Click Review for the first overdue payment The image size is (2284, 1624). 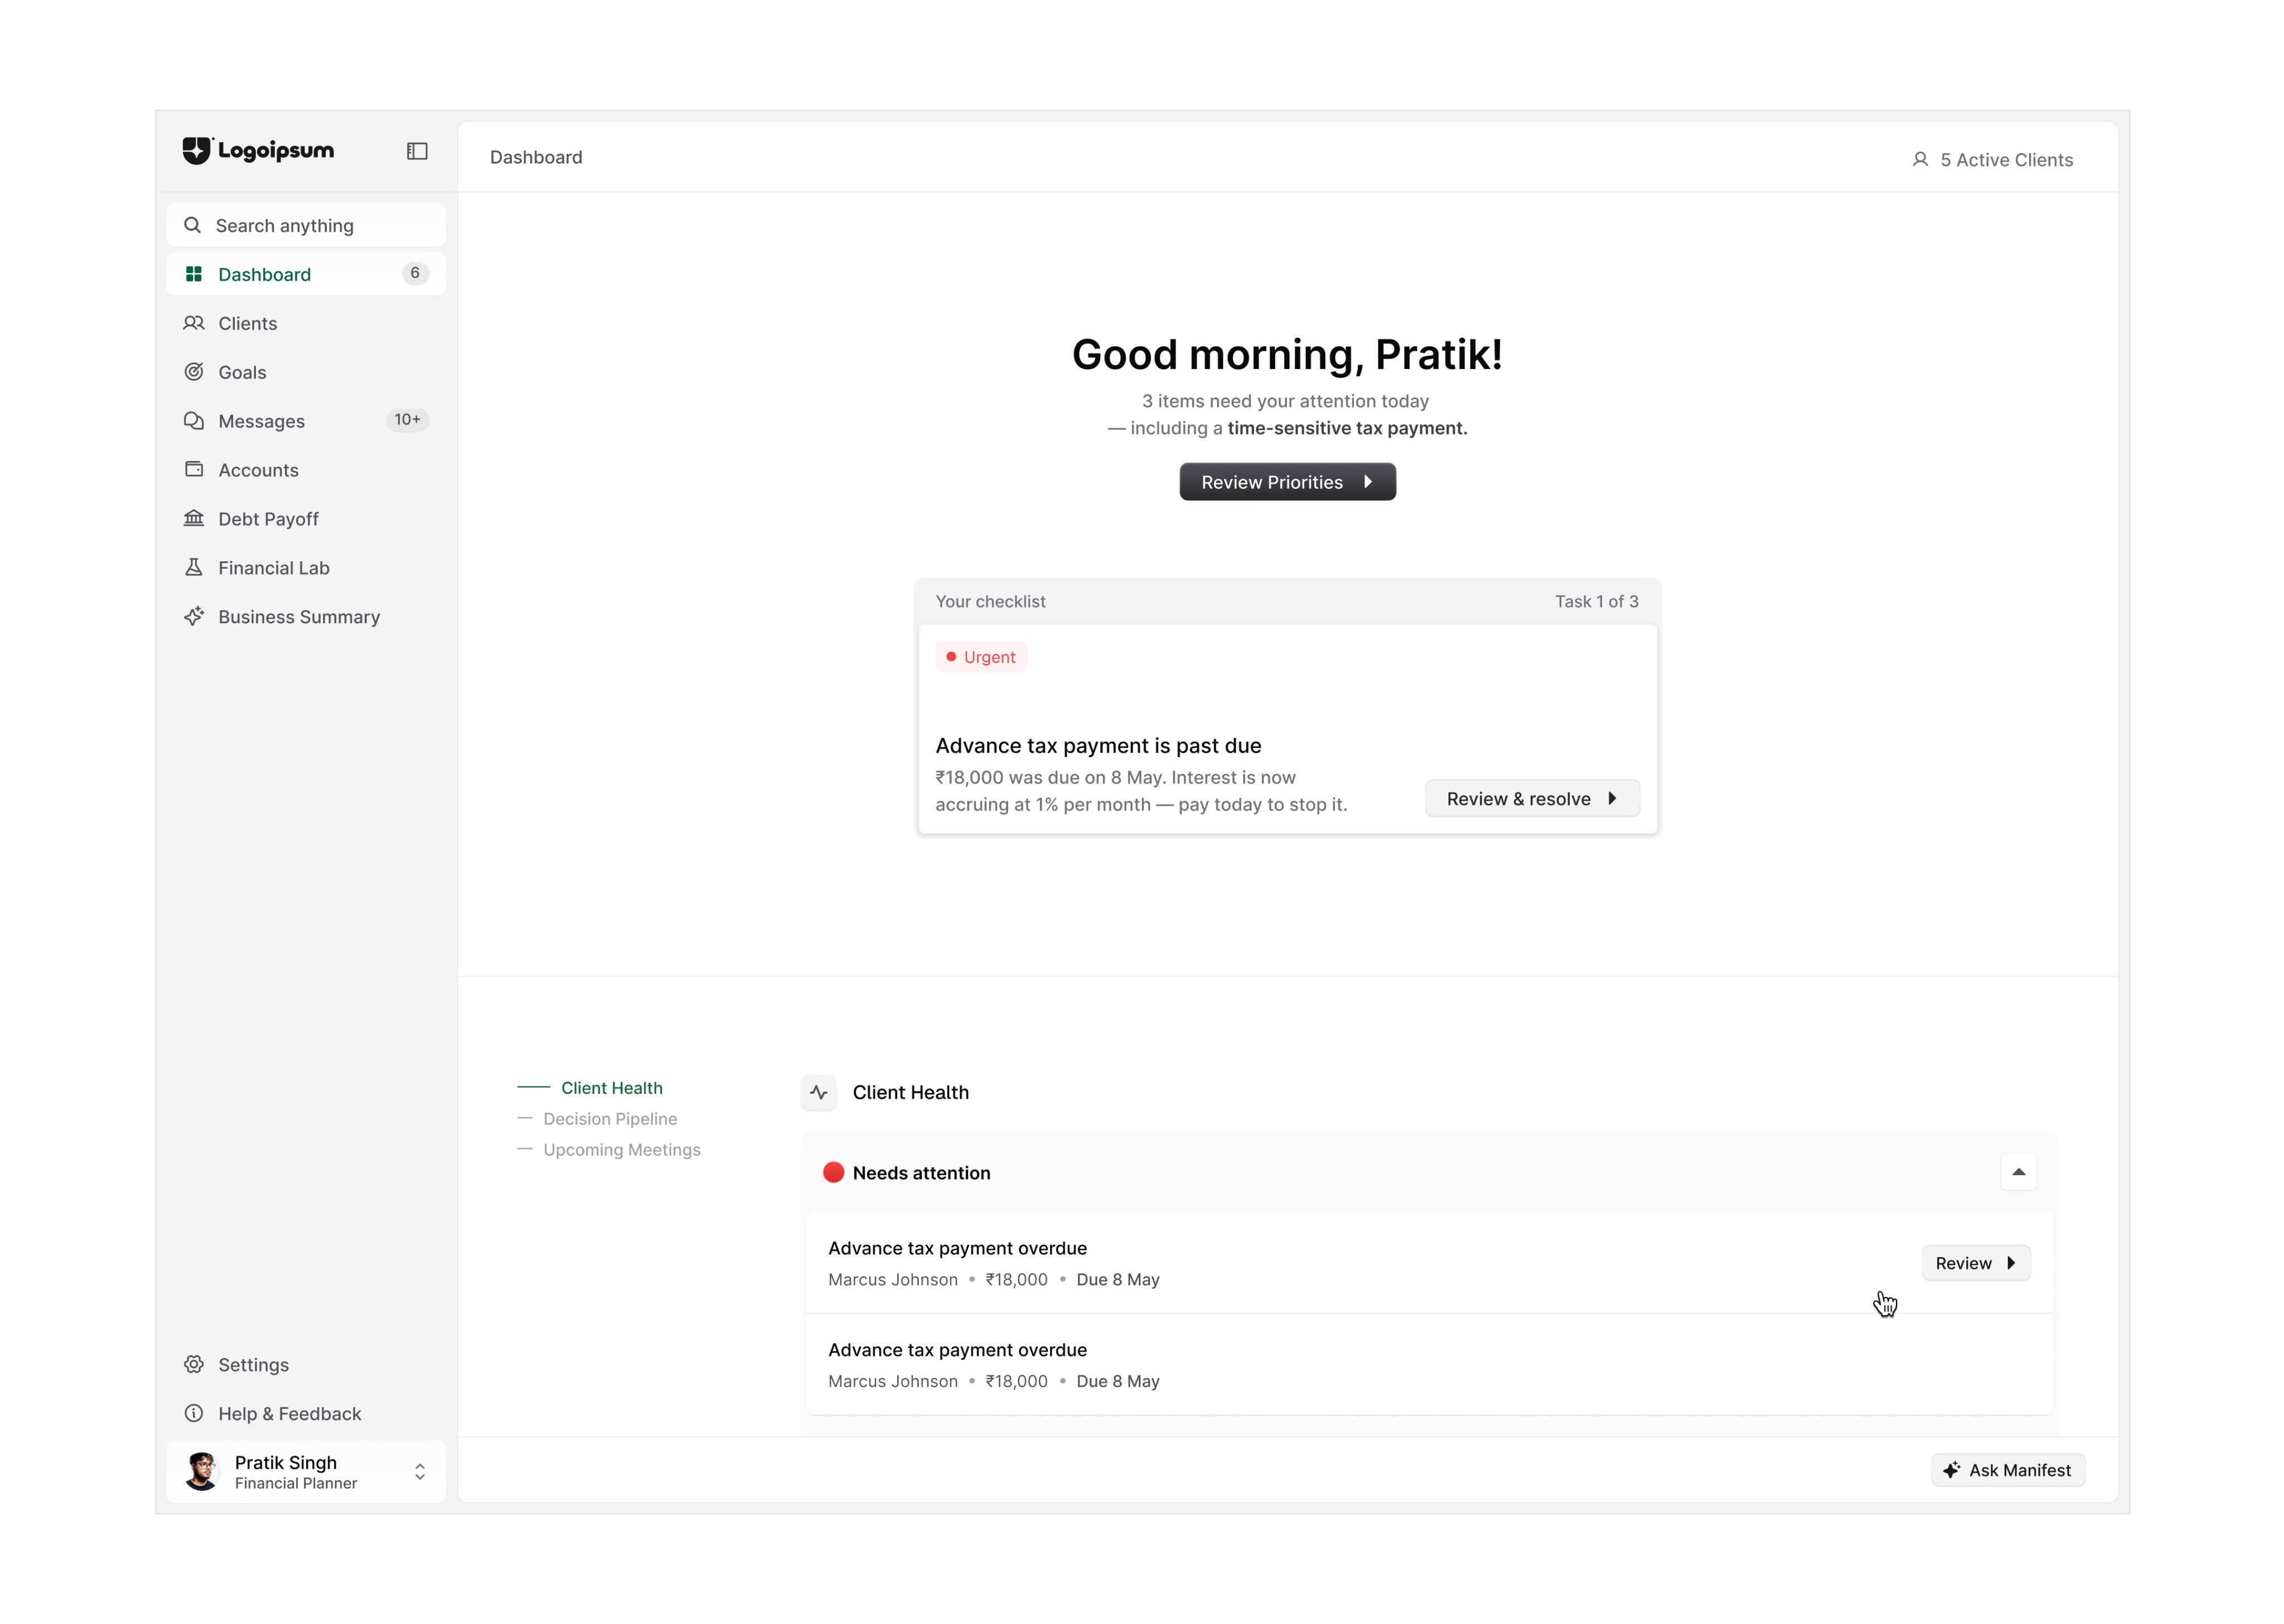tap(1975, 1263)
